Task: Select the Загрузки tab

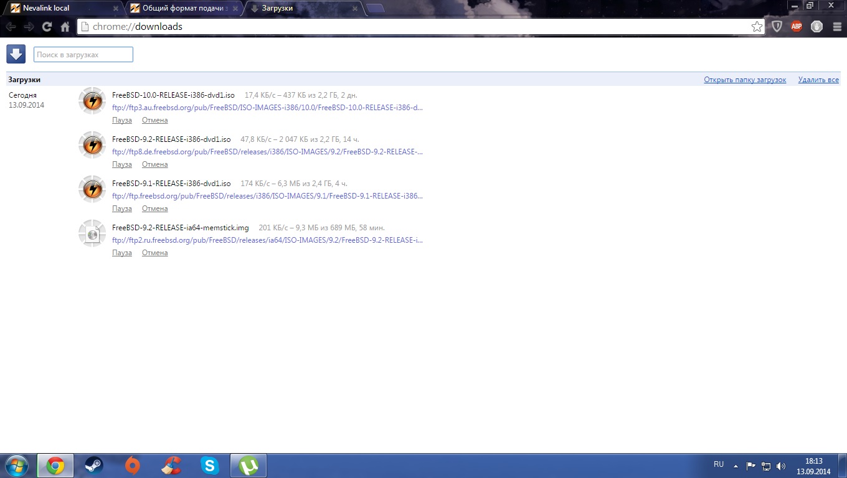Action: click(301, 8)
